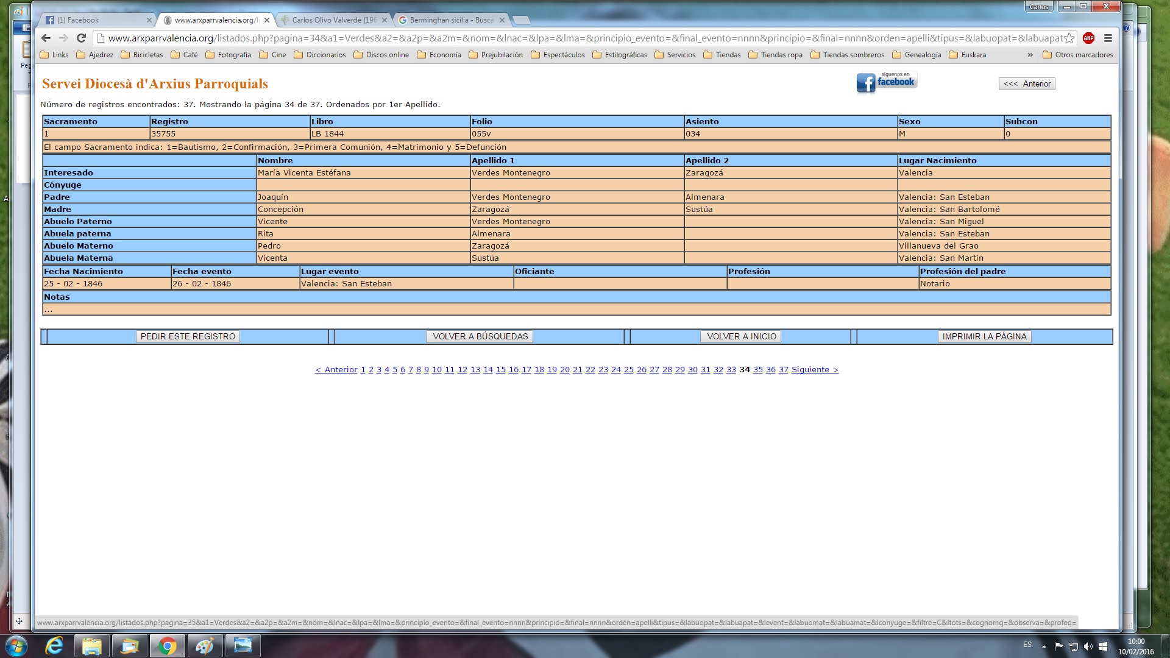1170x658 pixels.
Task: Click PEDIR ESTE REGISTRO button
Action: pyautogui.click(x=188, y=336)
